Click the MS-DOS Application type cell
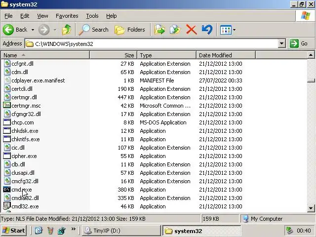316x237 pixels. pos(163,122)
